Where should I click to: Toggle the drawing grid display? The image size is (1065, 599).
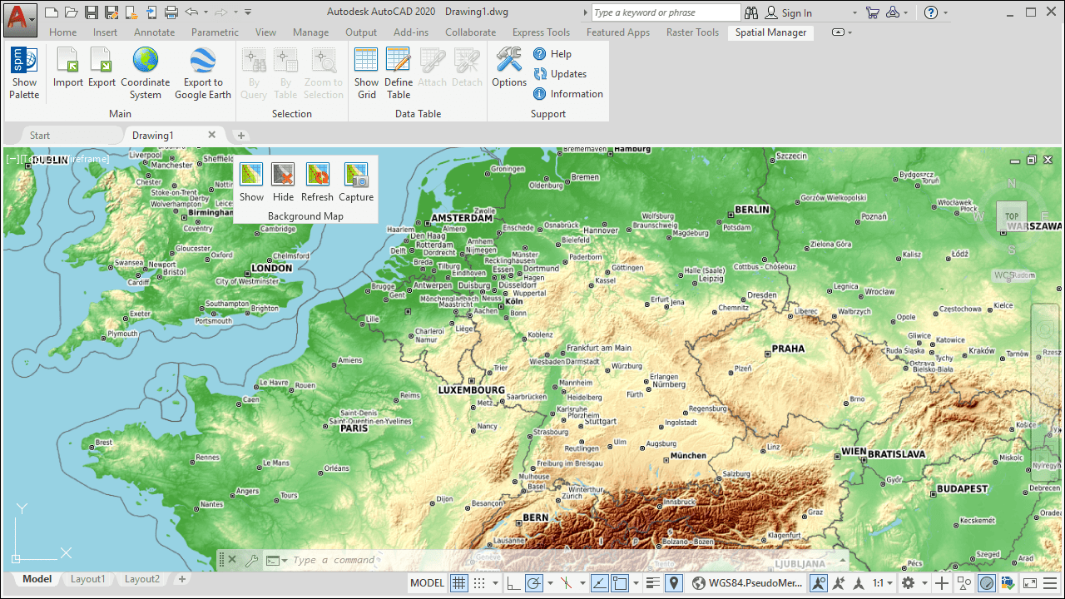459,583
